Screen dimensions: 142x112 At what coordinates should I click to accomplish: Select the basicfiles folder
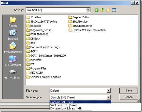[34, 26]
